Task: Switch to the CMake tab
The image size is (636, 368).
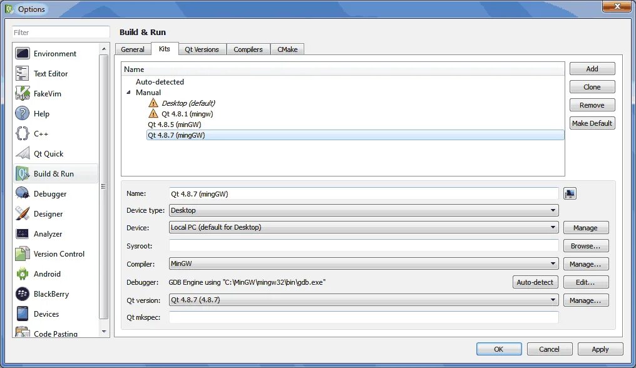Action: coord(287,49)
